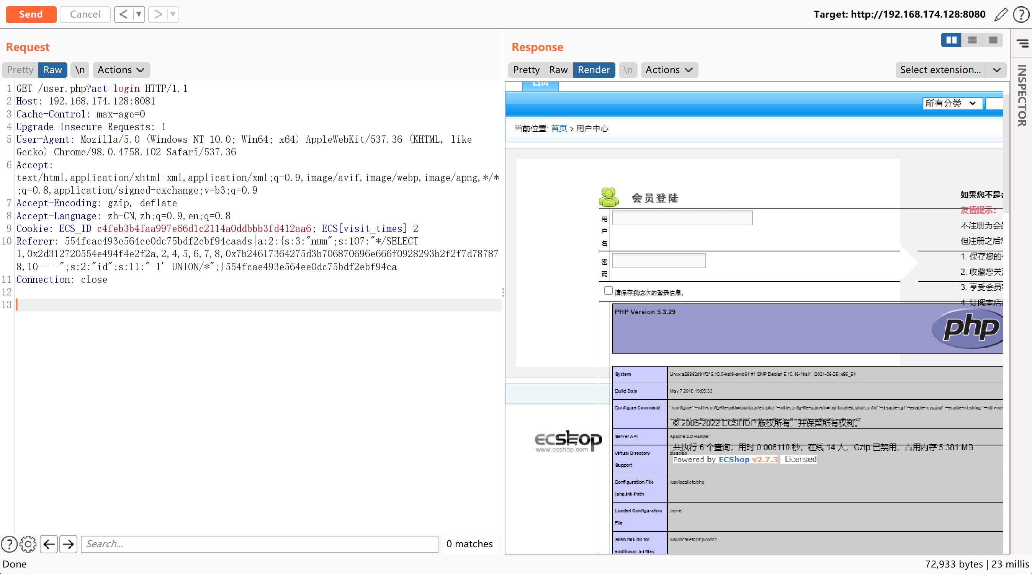The width and height of the screenshot is (1032, 574).
Task: Open the history back dropdown arrow
Action: (x=139, y=15)
